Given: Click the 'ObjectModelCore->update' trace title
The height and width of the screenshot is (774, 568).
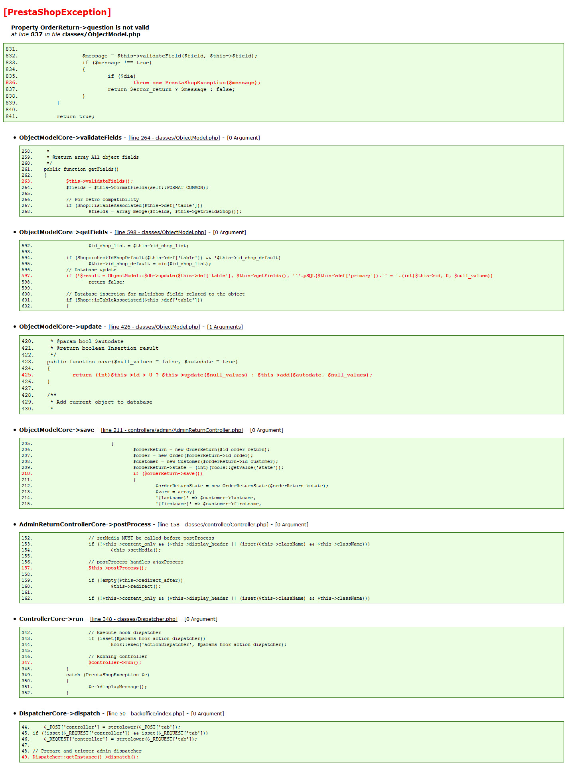Looking at the screenshot, I should pyautogui.click(x=60, y=327).
